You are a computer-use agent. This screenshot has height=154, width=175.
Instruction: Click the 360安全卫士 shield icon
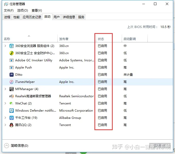pos(12,53)
